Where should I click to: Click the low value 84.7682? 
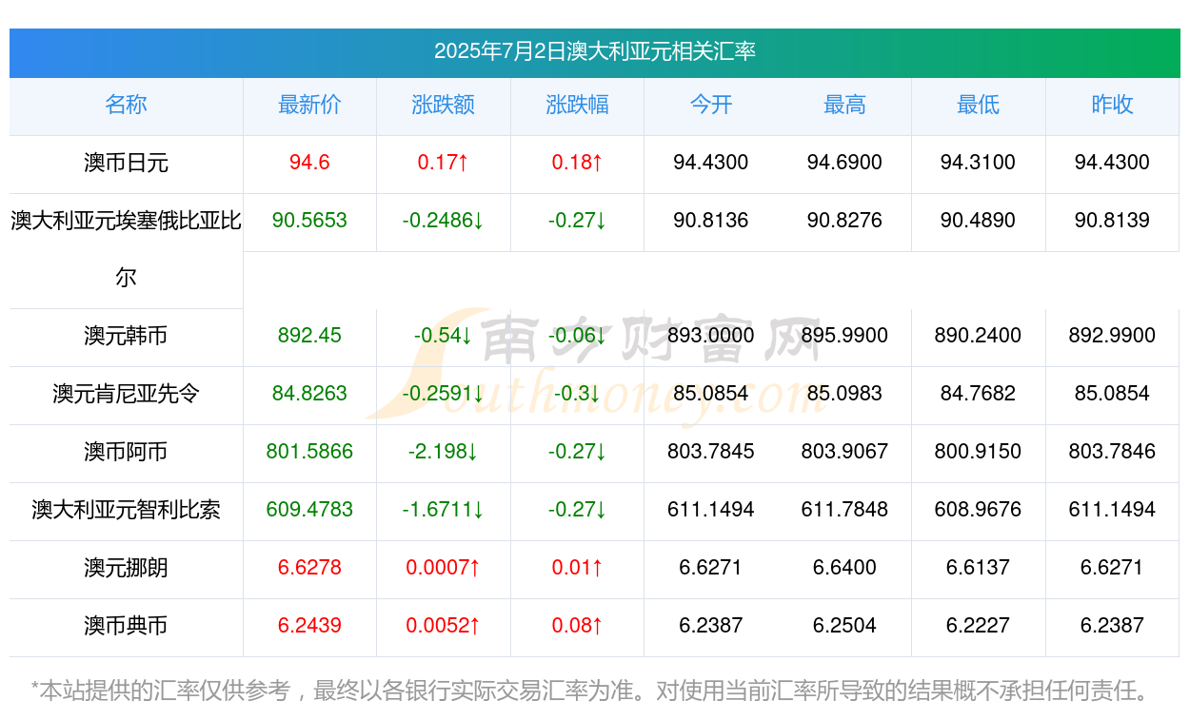978,394
